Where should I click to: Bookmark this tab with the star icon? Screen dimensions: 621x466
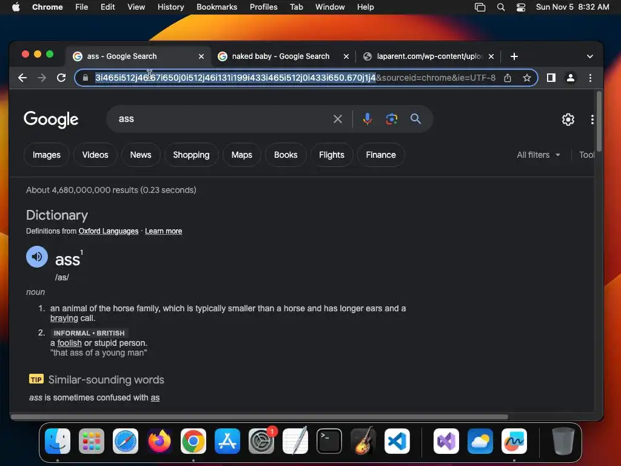[x=527, y=78]
